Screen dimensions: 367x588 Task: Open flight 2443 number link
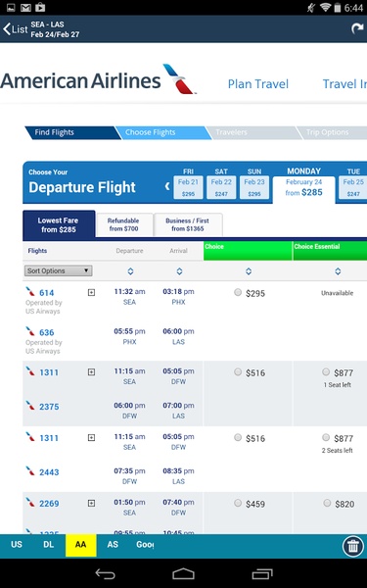point(49,472)
